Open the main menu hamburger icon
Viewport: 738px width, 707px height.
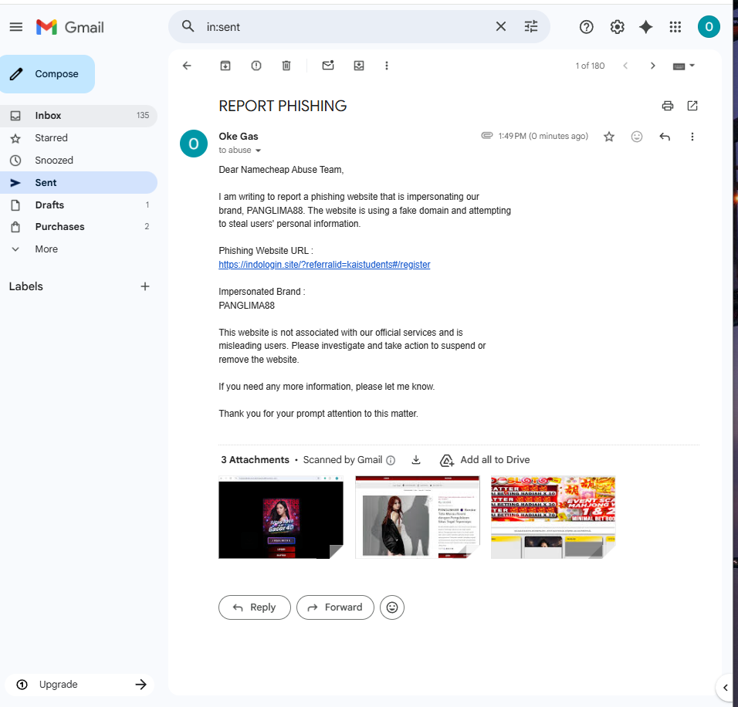pos(16,27)
